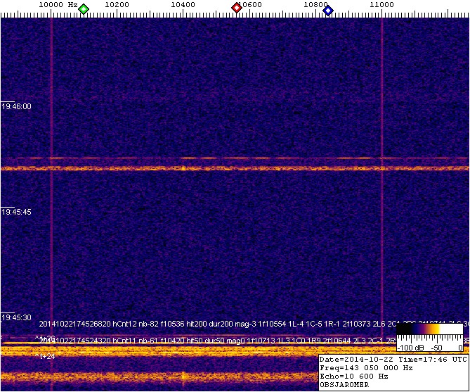Select the 19:45:45 time marker
470x392 pixels.
coord(17,212)
